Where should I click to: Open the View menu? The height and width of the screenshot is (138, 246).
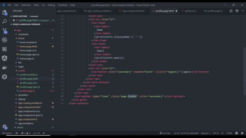pyautogui.click(x=37, y=5)
